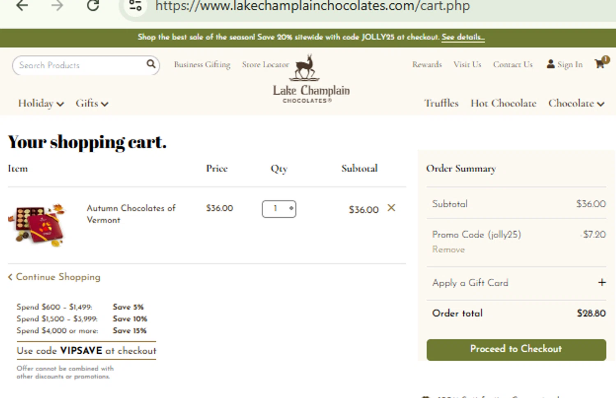The image size is (616, 398).
Task: Open the Store Locator link
Action: click(265, 64)
